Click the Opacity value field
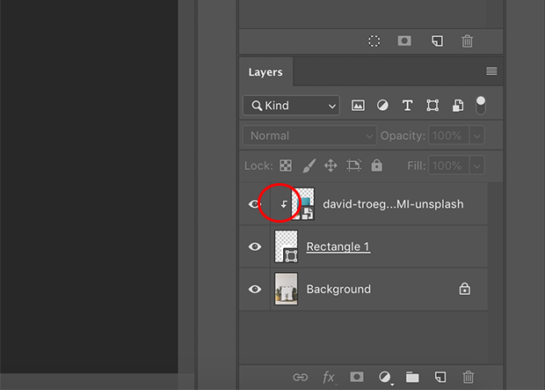This screenshot has height=390, width=545. [x=448, y=136]
